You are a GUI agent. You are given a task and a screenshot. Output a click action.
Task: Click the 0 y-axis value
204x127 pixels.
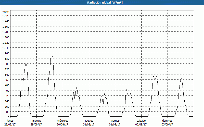coord(9,117)
